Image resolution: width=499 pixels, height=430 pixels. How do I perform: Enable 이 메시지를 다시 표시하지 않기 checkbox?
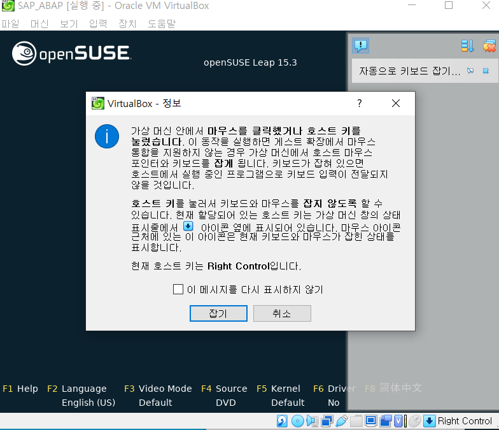(x=178, y=289)
